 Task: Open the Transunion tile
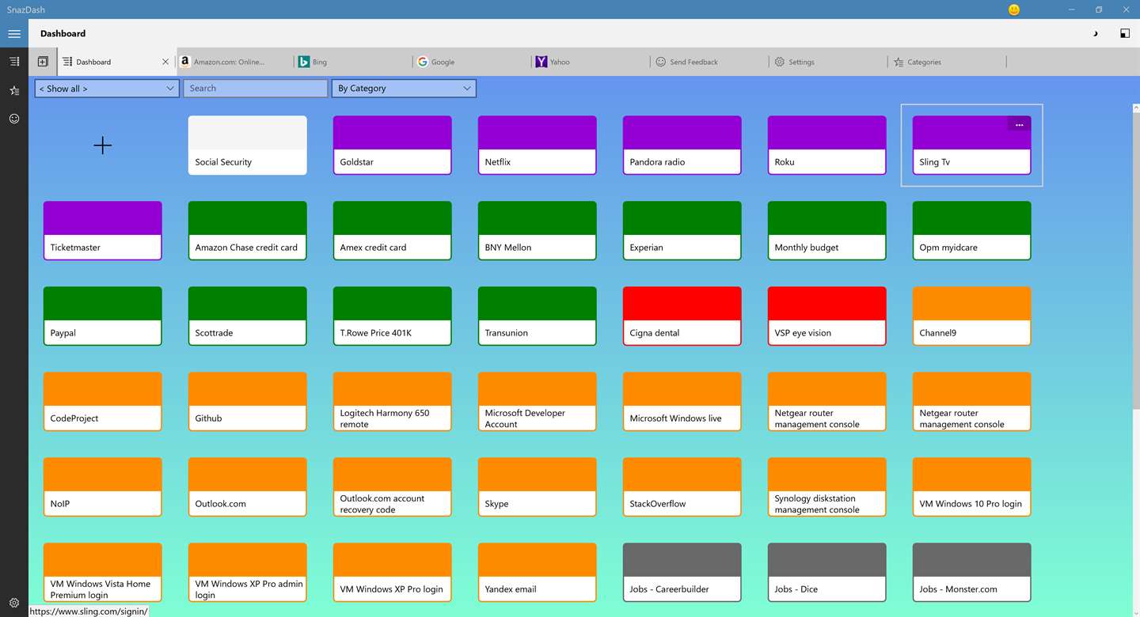(538, 316)
